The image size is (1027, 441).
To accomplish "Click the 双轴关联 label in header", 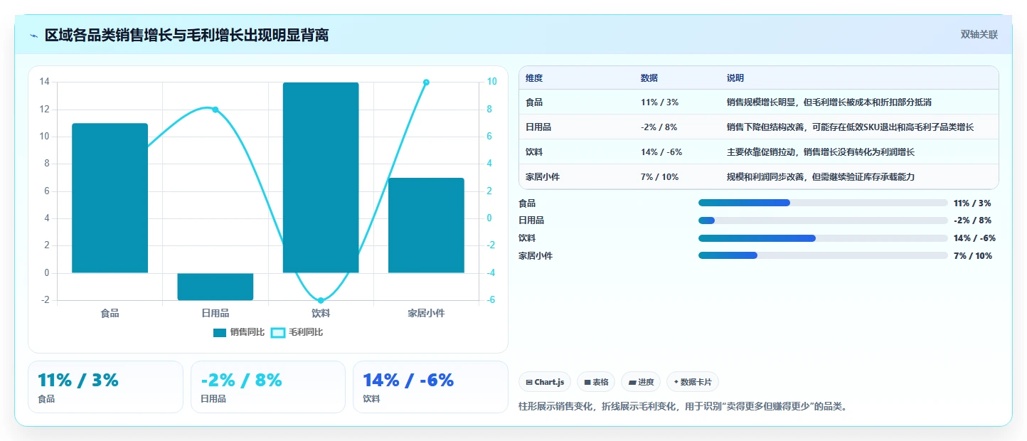I will [979, 34].
